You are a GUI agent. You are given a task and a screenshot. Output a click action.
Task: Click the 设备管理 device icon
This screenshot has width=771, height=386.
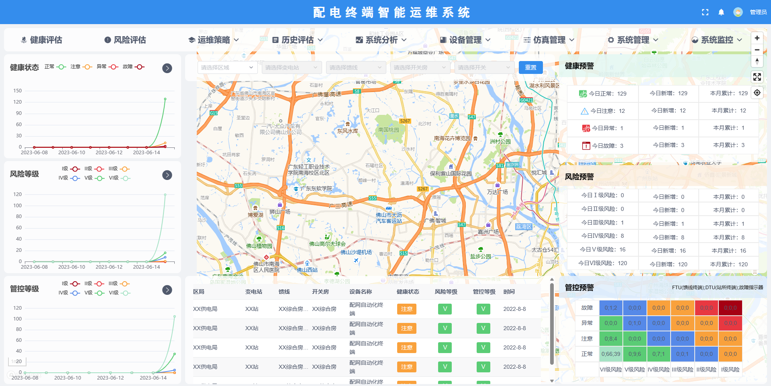coord(443,40)
